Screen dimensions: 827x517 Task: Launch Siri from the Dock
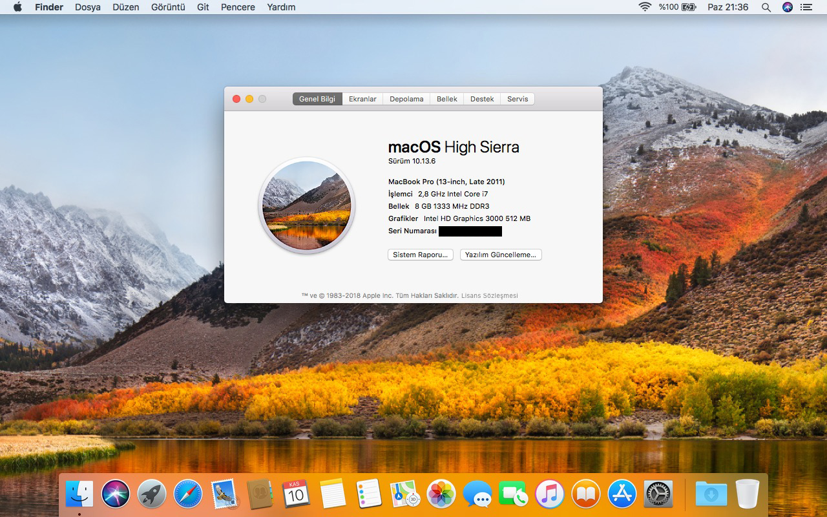click(x=116, y=494)
